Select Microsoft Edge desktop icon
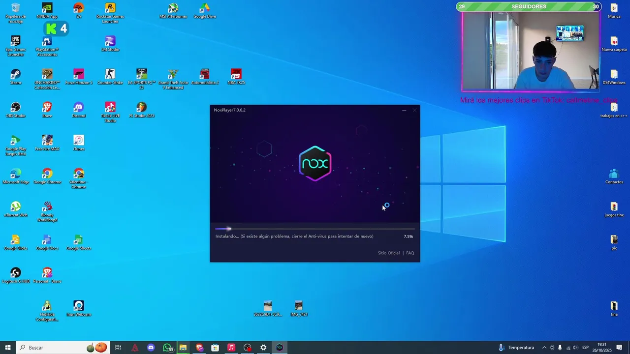630x354 pixels. (x=16, y=176)
